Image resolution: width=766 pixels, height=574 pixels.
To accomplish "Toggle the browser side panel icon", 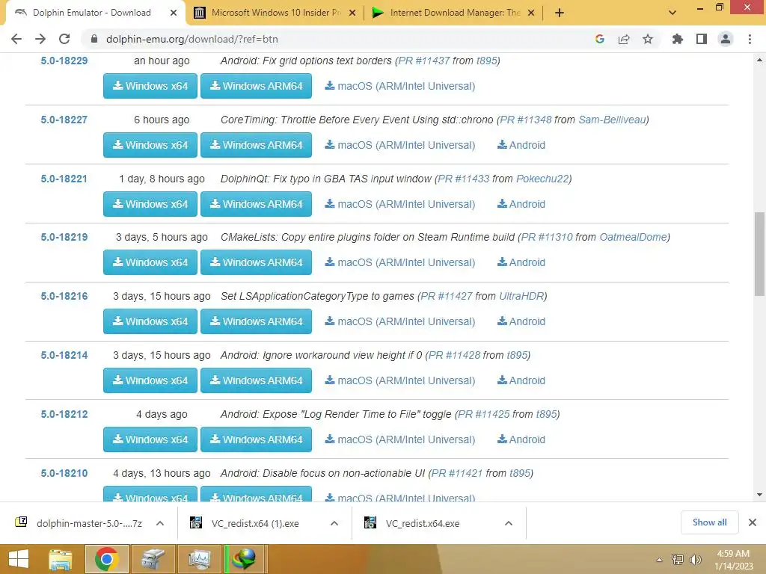I will tap(702, 39).
